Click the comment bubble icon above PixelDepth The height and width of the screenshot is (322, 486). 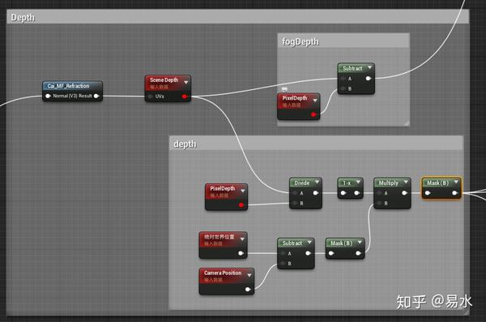click(x=284, y=90)
